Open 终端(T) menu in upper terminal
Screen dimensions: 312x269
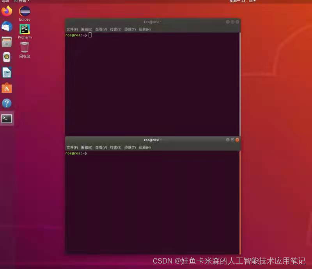(130, 30)
